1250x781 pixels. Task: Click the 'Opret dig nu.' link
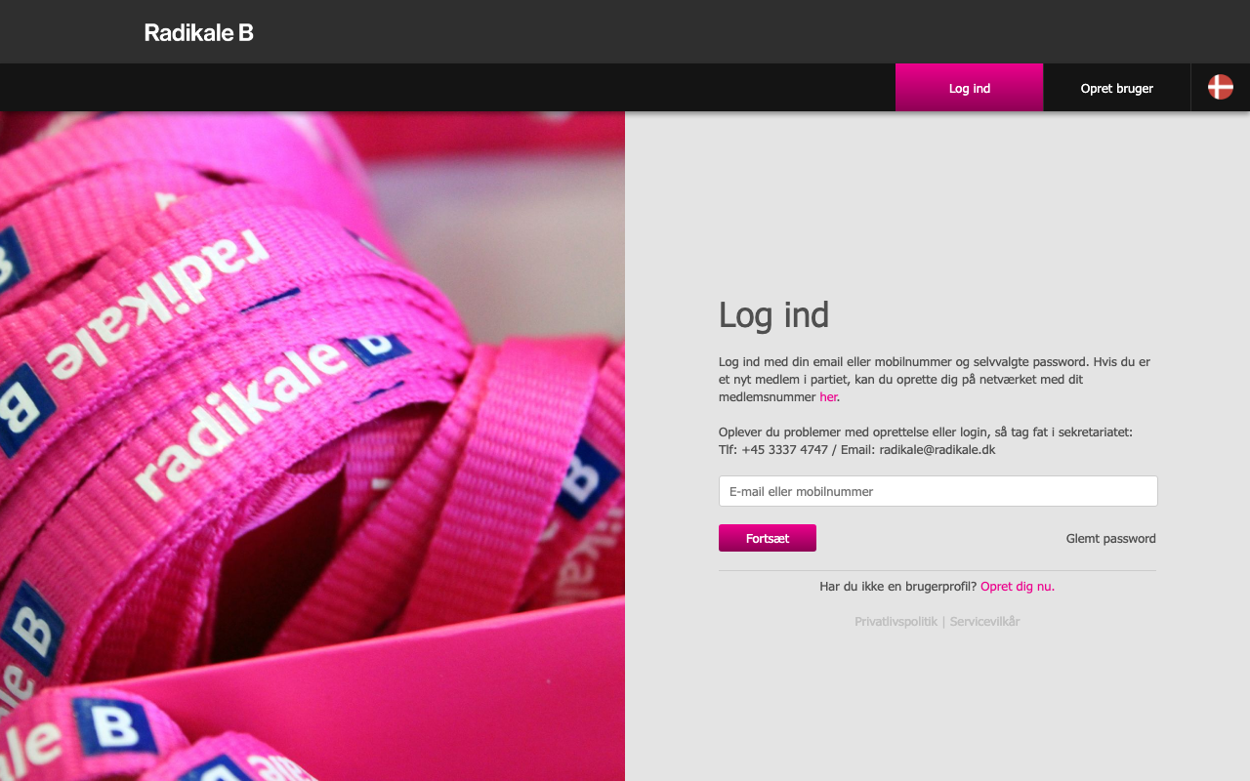(x=1018, y=587)
